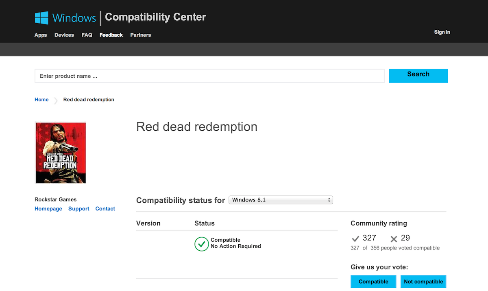Click the green compatible checkmark icon
The width and height of the screenshot is (488, 291).
click(201, 243)
